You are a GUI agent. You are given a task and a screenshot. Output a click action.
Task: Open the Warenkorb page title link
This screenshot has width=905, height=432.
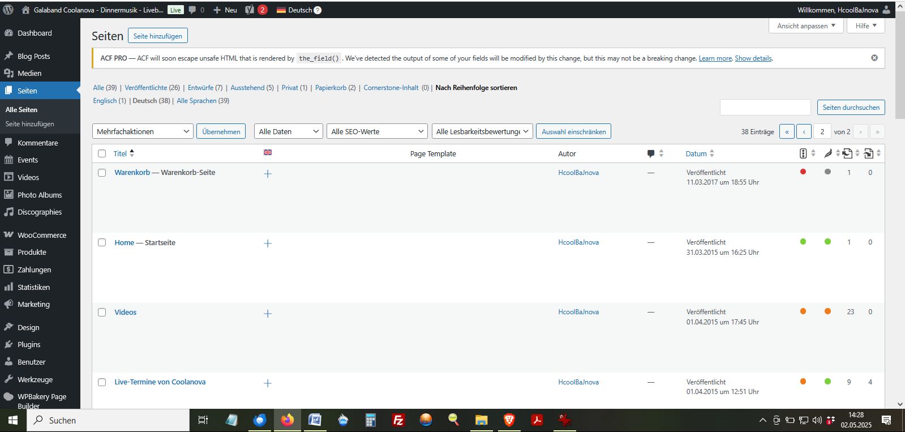(x=132, y=173)
